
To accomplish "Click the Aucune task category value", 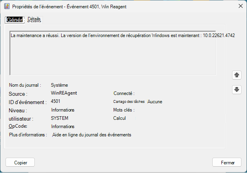I will [155, 102].
